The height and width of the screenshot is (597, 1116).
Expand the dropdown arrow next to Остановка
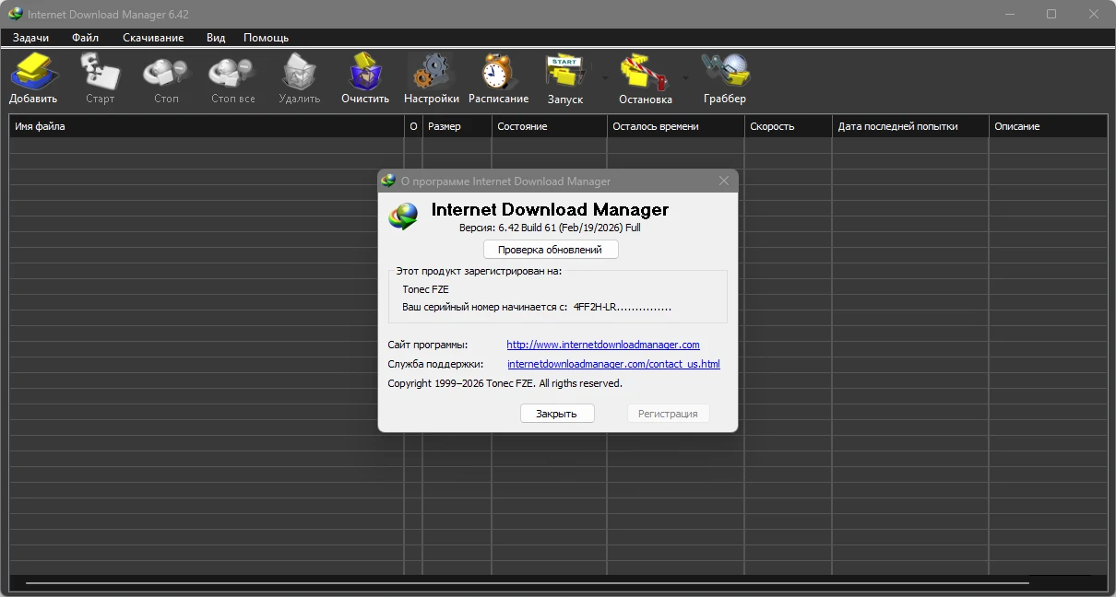point(685,78)
